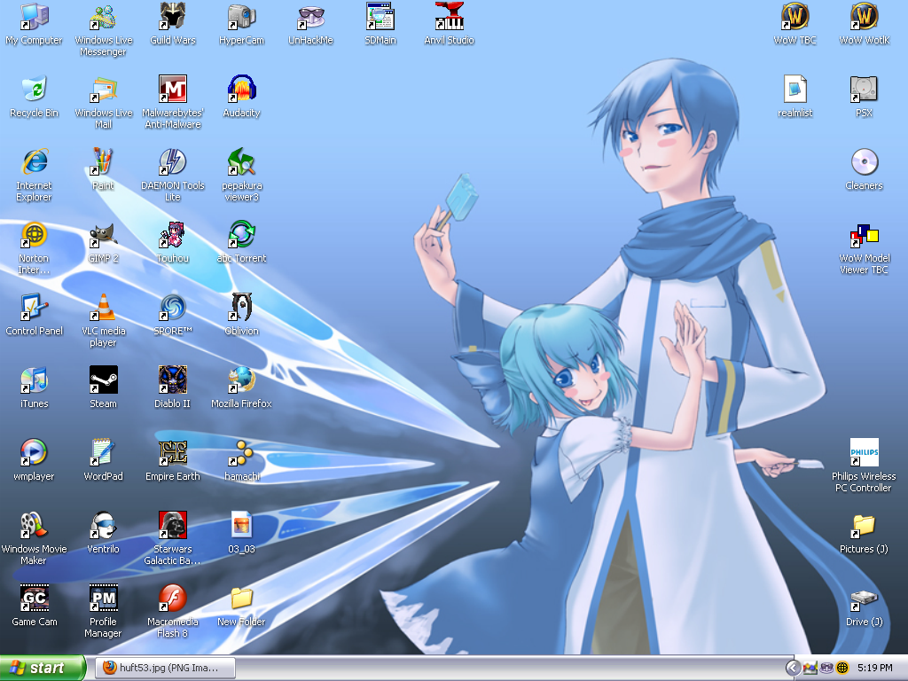This screenshot has width=908, height=681.
Task: Select the Audacity shortcut icon
Action: click(241, 90)
